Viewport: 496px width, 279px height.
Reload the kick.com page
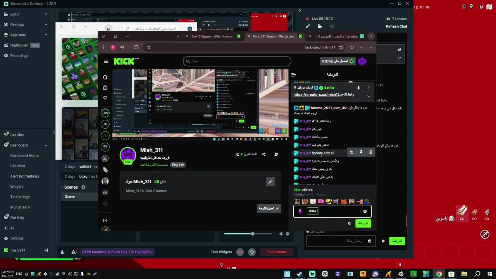pos(352,47)
